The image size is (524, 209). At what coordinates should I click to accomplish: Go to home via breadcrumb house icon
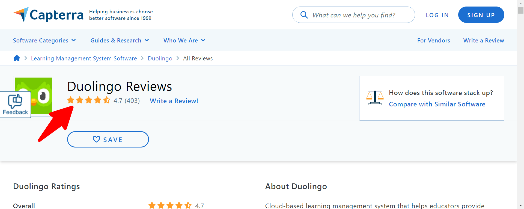tap(17, 58)
